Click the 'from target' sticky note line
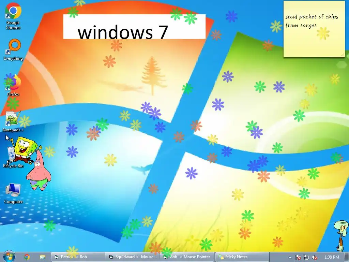Image resolution: width=349 pixels, height=262 pixels. coord(301,26)
